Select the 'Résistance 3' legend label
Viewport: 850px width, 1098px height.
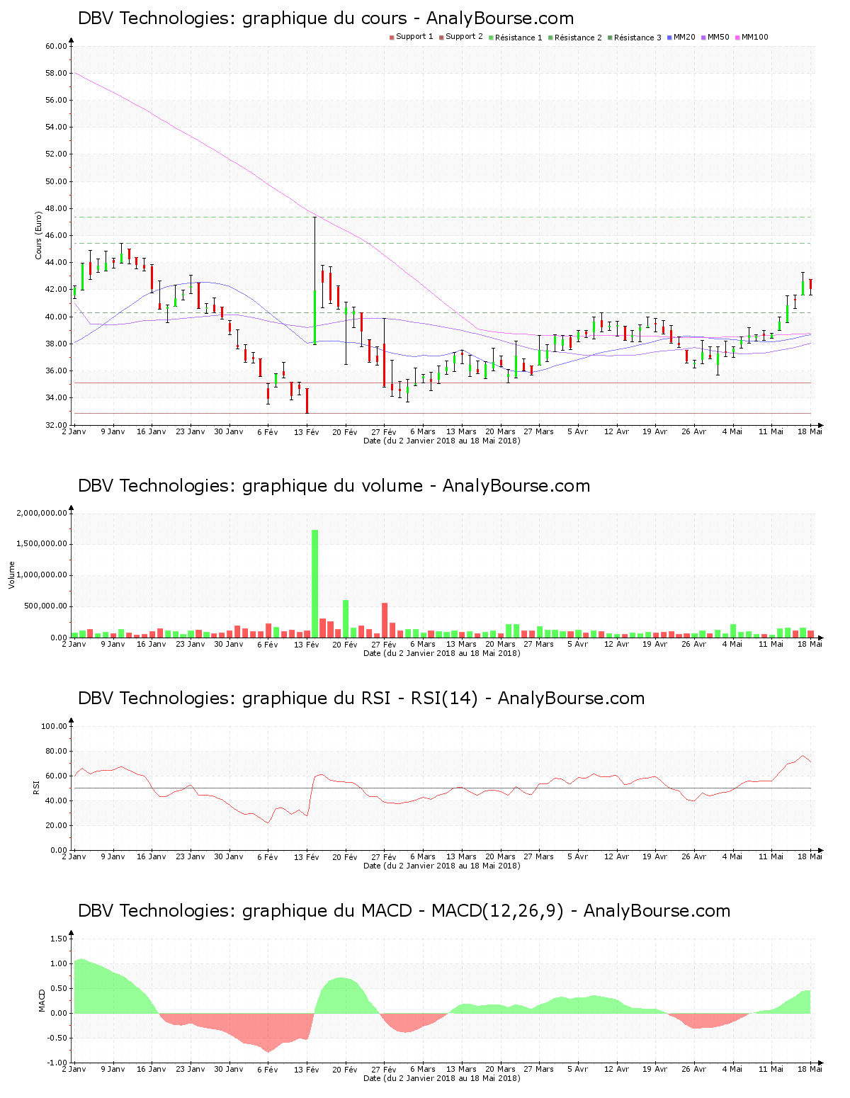coord(637,38)
